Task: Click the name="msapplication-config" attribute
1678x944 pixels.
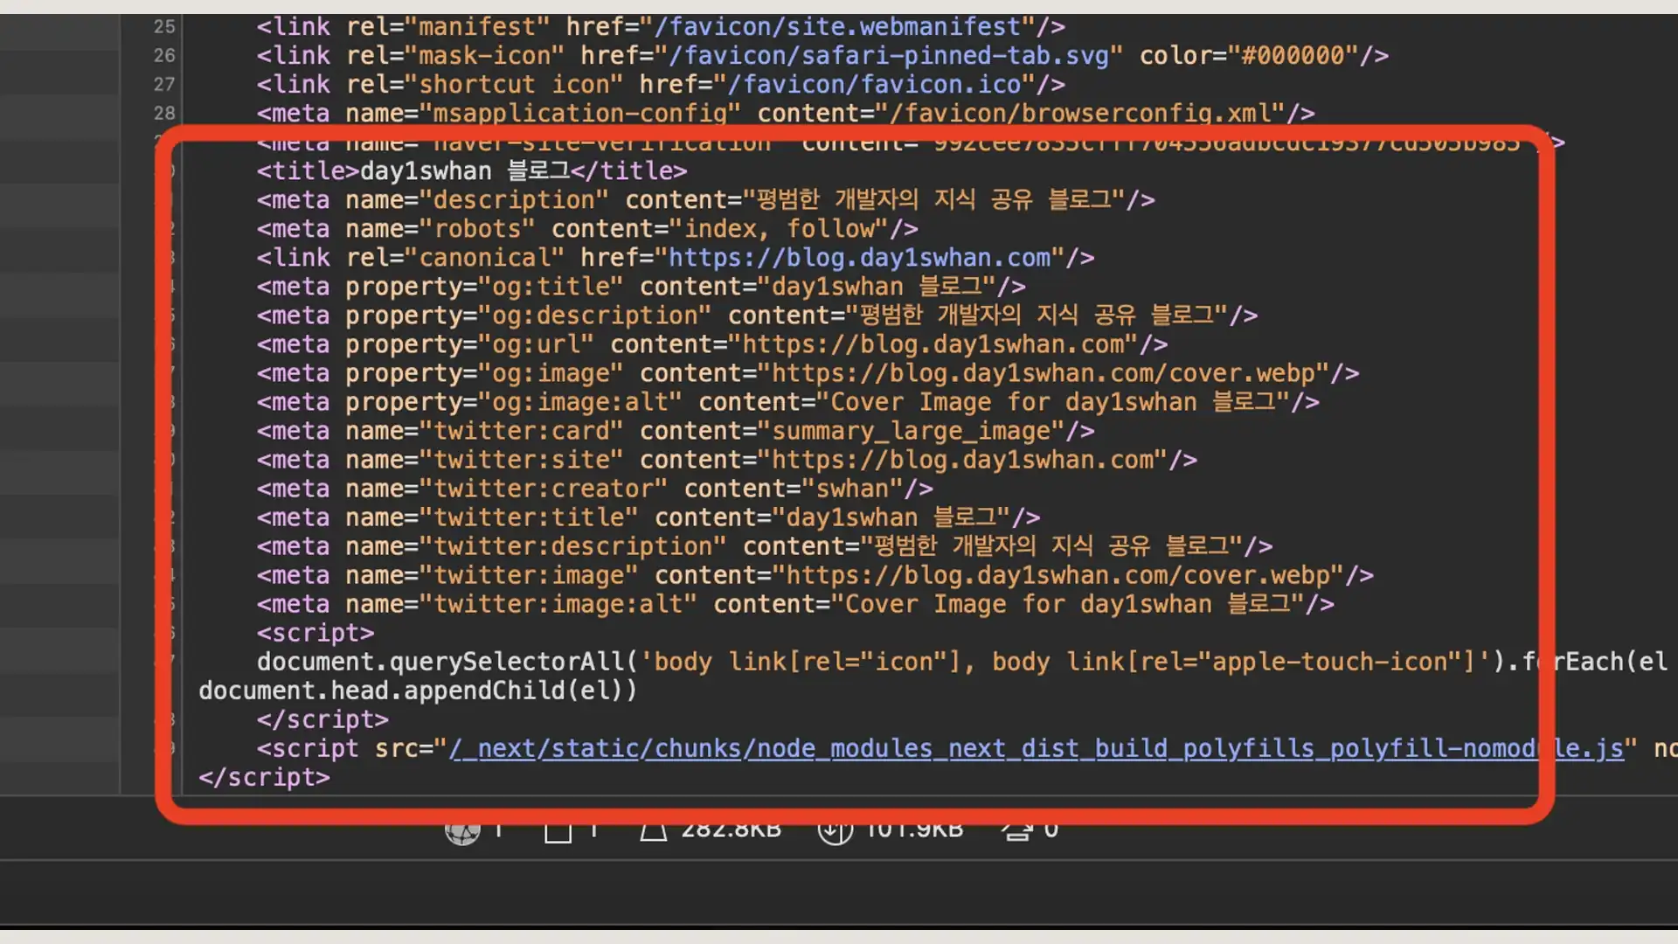Action: tap(544, 113)
